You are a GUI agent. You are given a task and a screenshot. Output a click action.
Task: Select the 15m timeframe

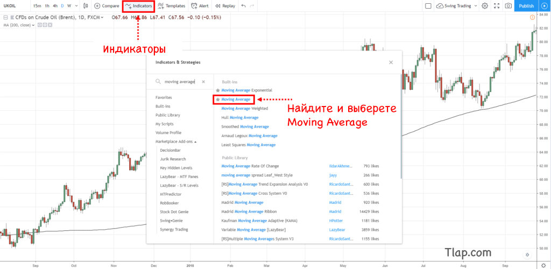pyautogui.click(x=37, y=5)
